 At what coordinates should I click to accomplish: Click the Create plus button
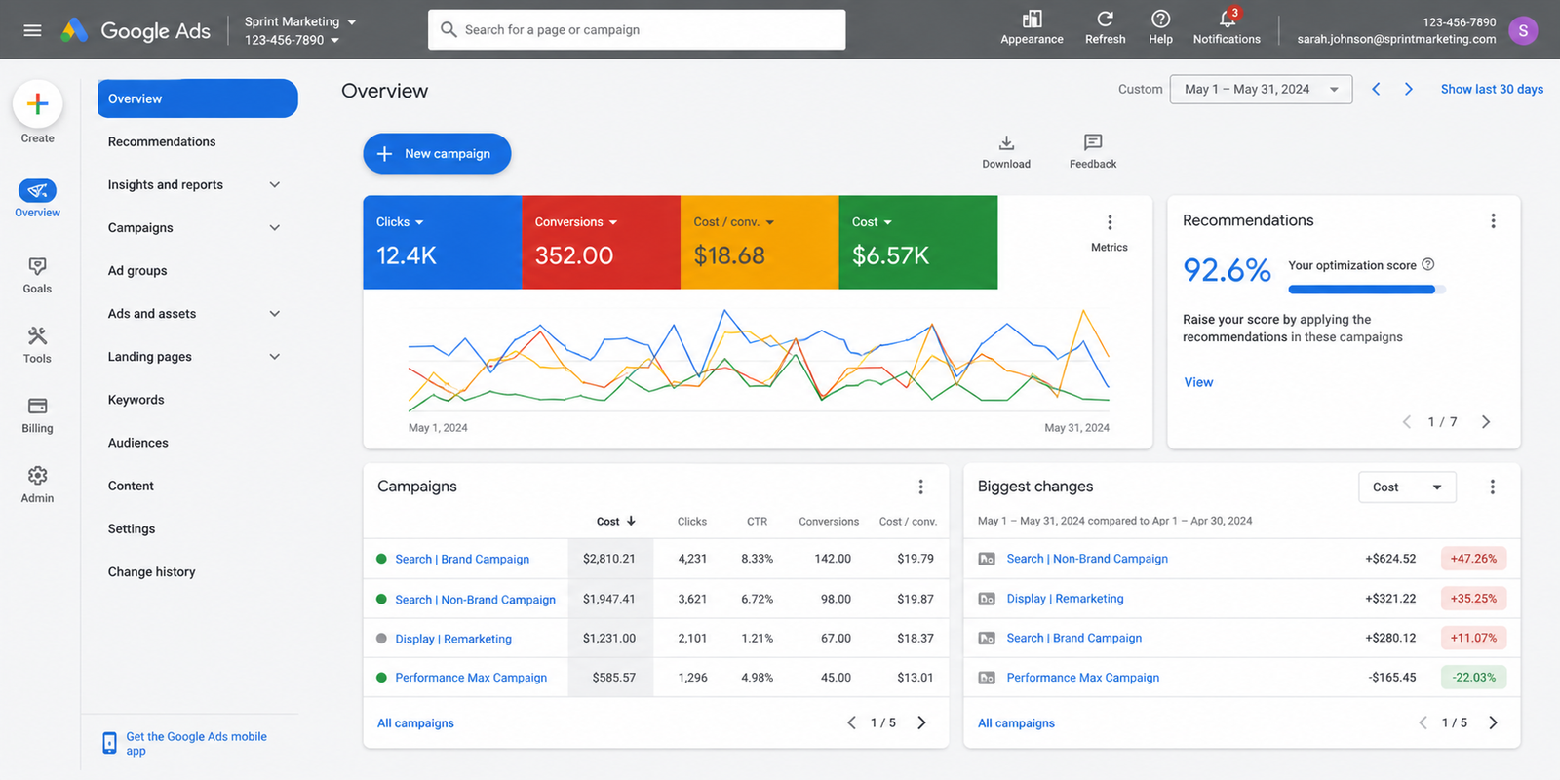click(38, 103)
